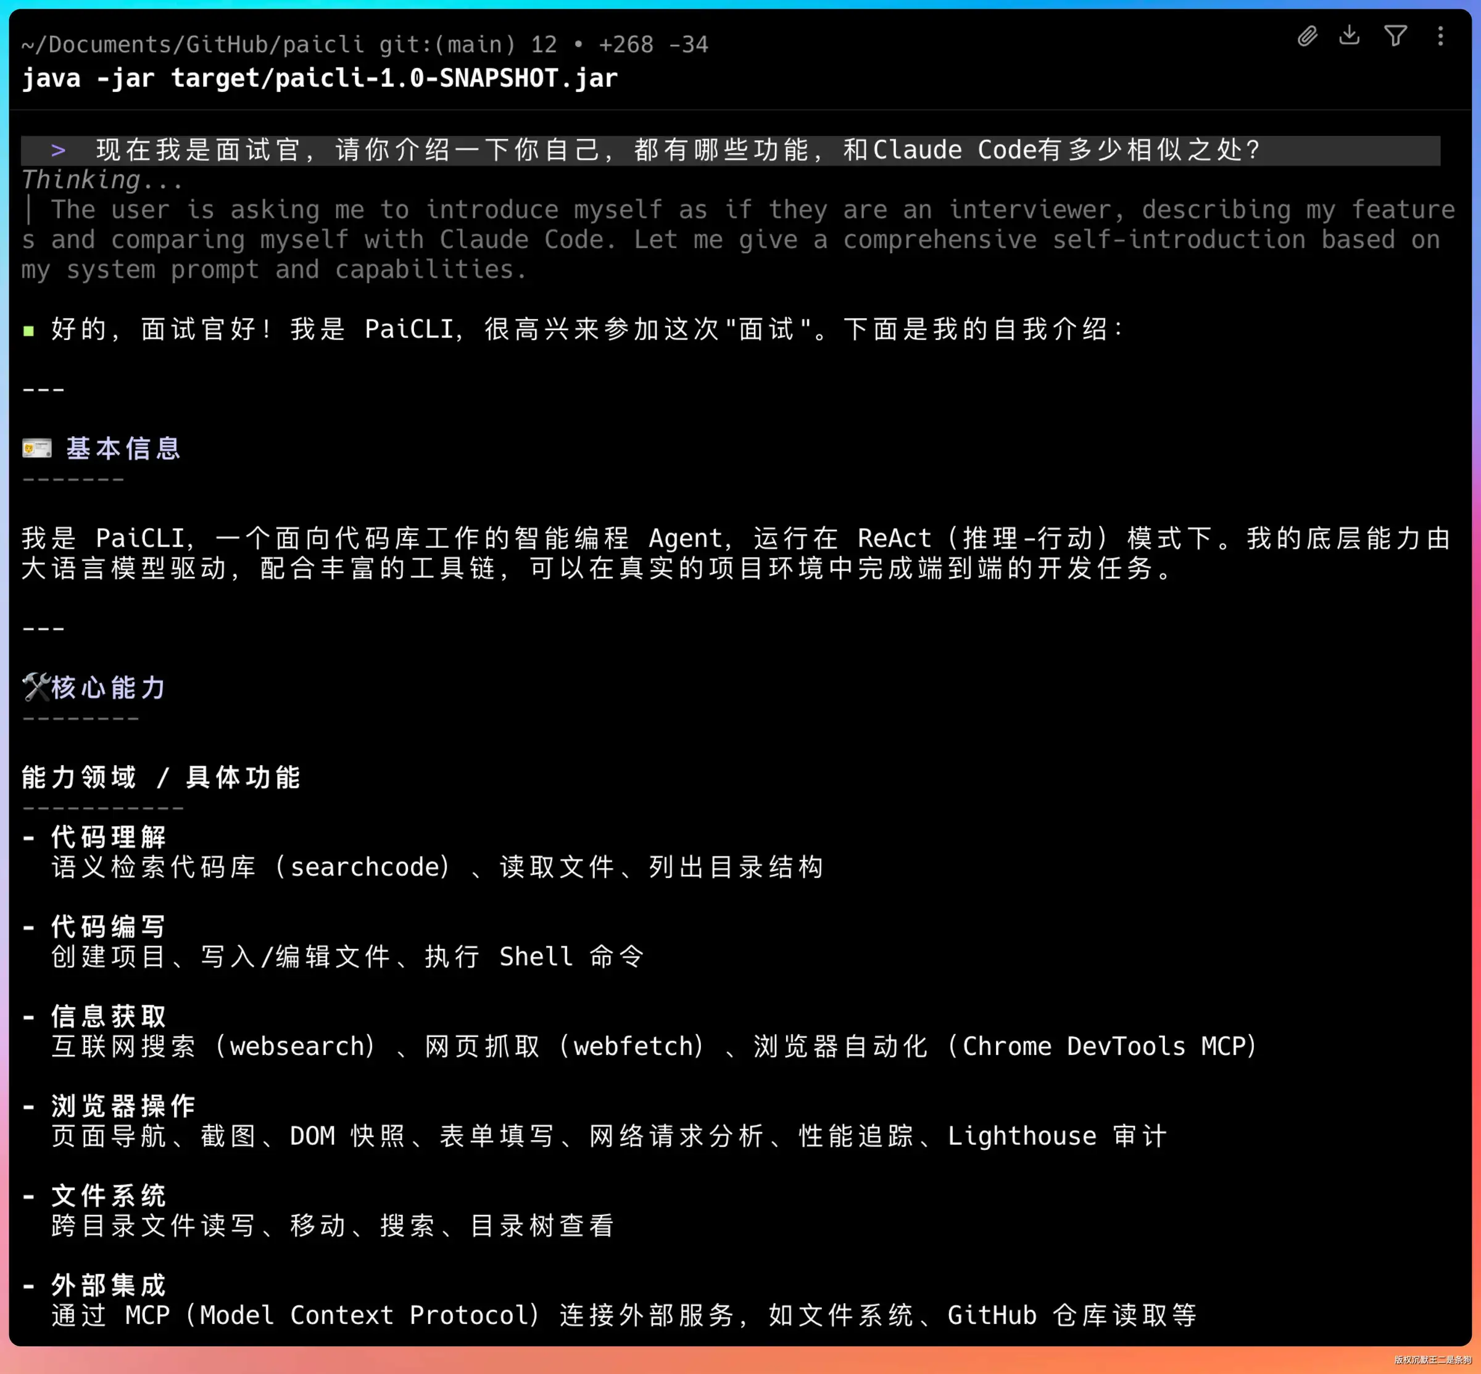Click the green response bullet square

pyautogui.click(x=28, y=331)
